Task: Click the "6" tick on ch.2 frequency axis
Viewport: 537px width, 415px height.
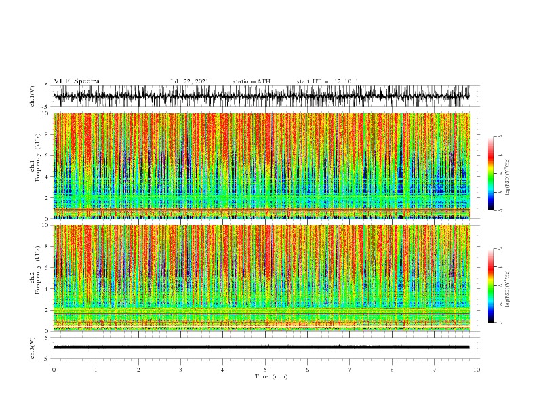Action: click(x=47, y=267)
